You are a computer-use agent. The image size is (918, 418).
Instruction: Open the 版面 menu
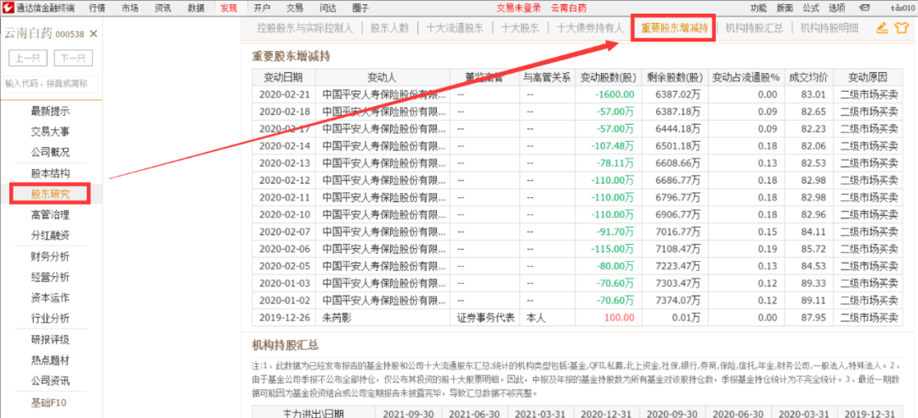pyautogui.click(x=785, y=8)
